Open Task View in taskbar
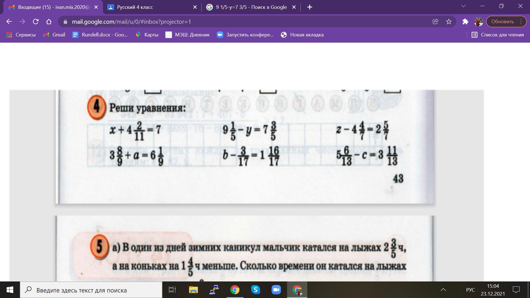Screen dimensions: 530x298 click(172, 290)
